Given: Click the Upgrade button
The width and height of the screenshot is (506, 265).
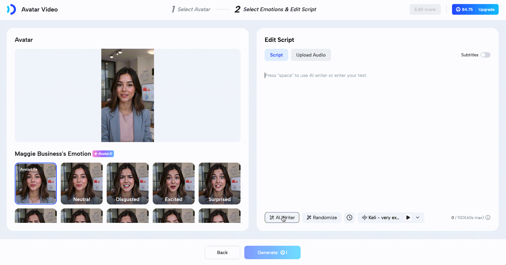Looking at the screenshot, I should coord(486,9).
